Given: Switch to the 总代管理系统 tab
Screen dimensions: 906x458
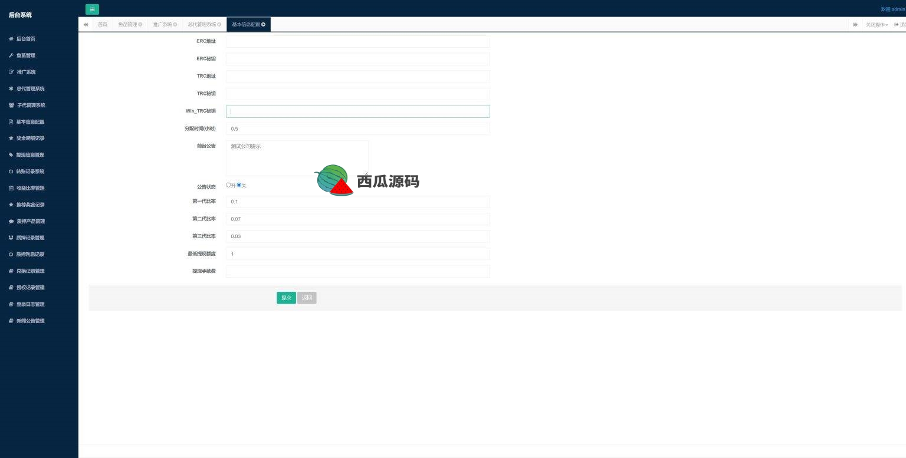Looking at the screenshot, I should [204, 25].
